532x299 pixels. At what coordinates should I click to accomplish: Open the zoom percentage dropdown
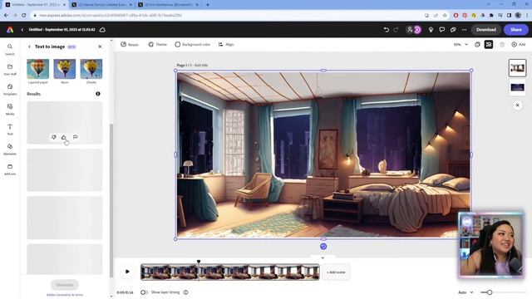pos(461,44)
